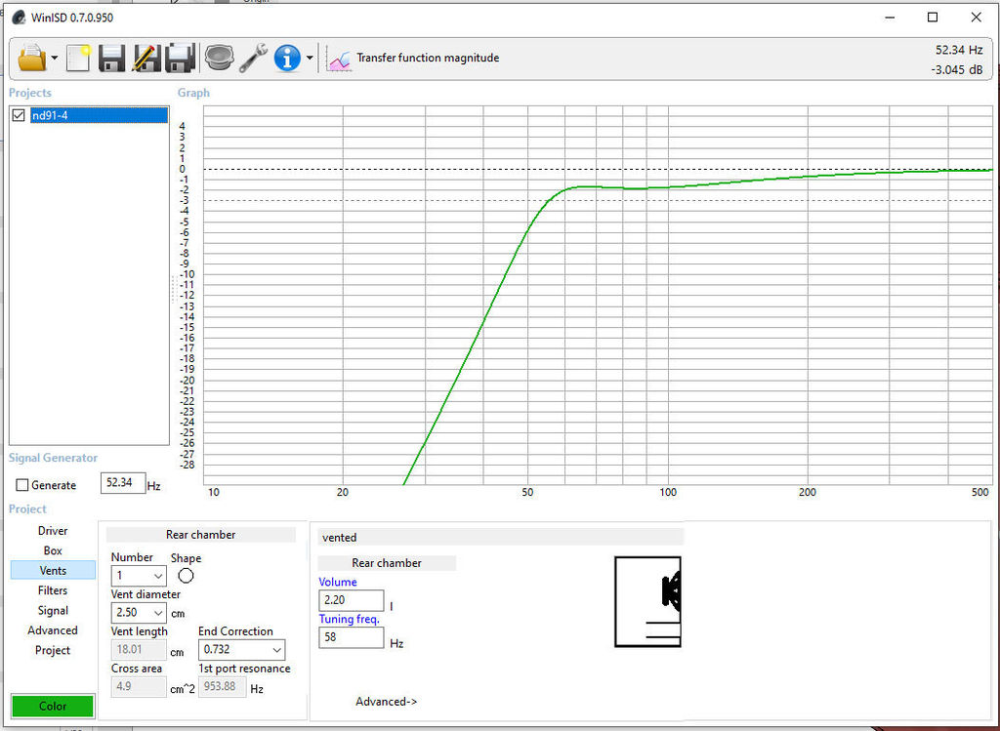Maximize the WinISD window
Screen dimensions: 1000x731
(933, 18)
